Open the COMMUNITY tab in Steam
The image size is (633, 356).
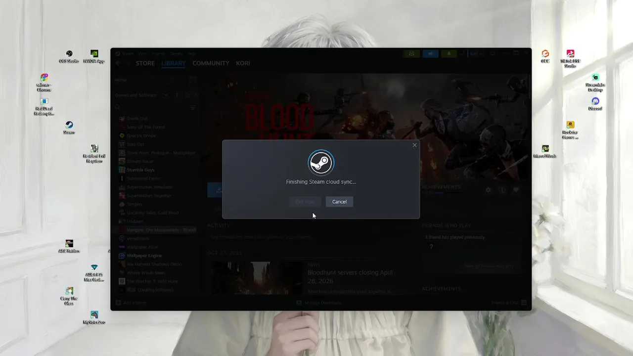tap(211, 63)
